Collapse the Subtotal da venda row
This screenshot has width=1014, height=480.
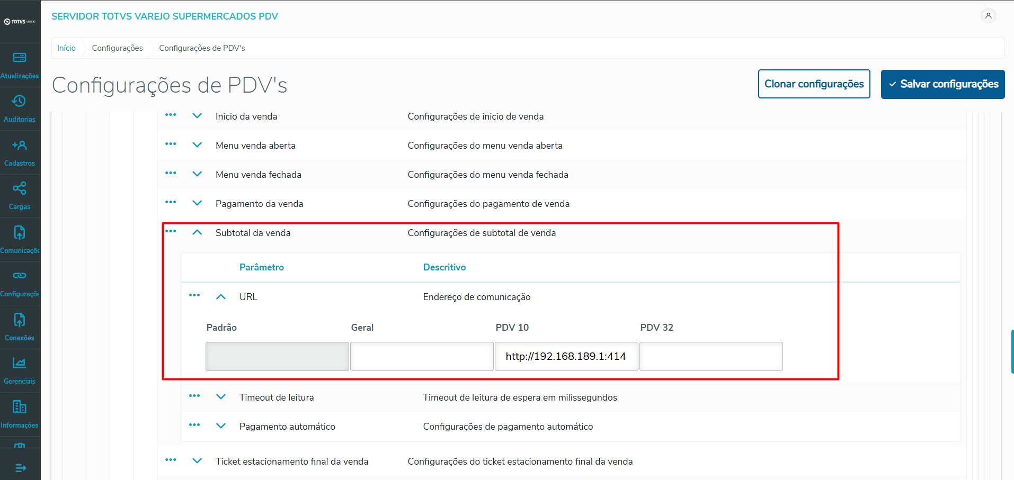197,232
